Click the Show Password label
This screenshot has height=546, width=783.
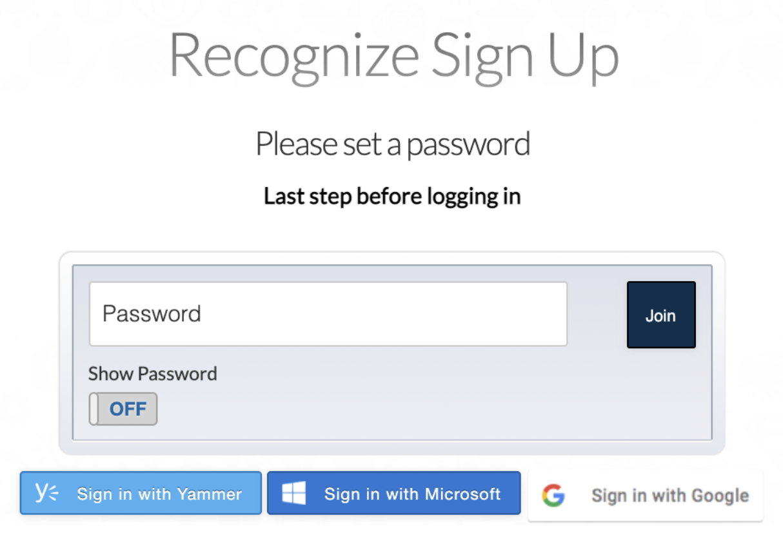(x=152, y=374)
